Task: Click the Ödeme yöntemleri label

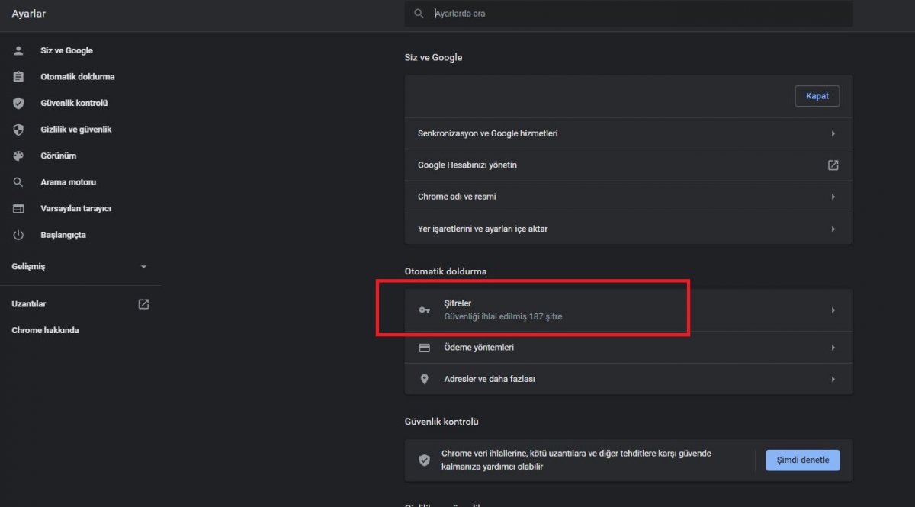Action: pyautogui.click(x=479, y=347)
